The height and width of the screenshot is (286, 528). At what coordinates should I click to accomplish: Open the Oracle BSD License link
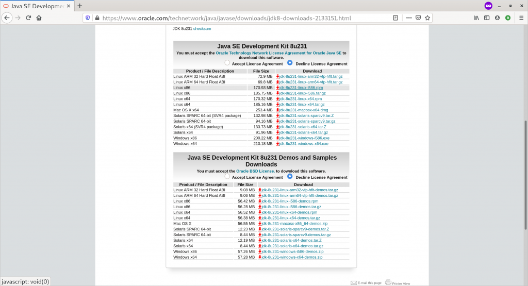point(256,171)
